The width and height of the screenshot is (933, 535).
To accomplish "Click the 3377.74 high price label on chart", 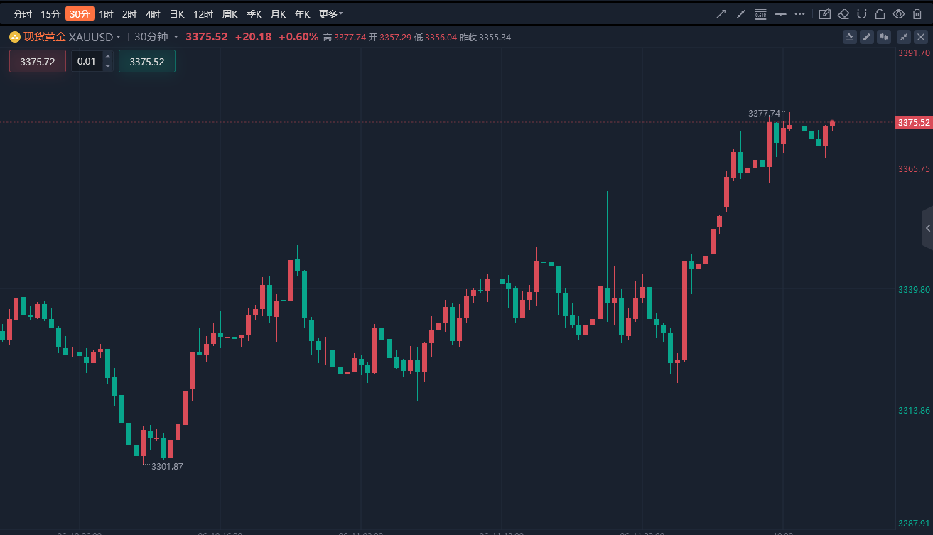I will (x=764, y=113).
